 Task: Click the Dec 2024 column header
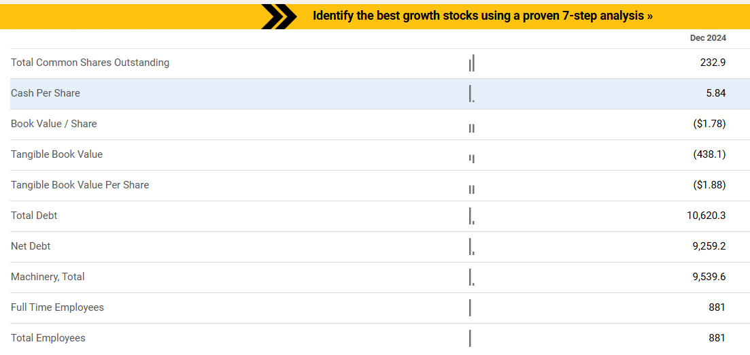708,38
